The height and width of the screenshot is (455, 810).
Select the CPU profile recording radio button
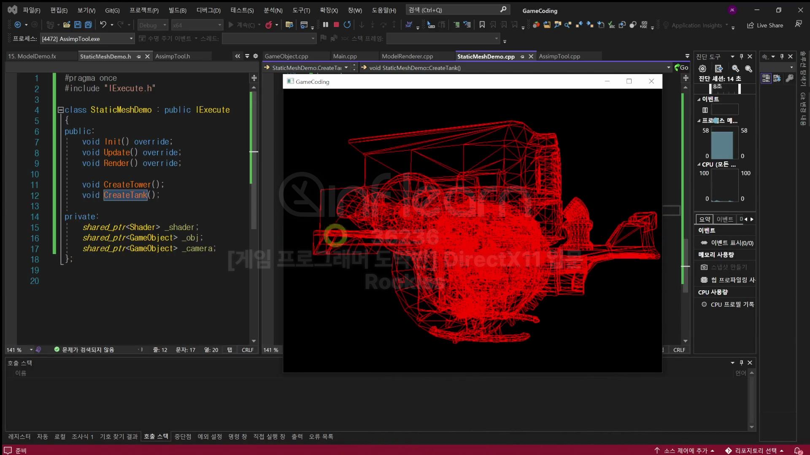coord(704,304)
